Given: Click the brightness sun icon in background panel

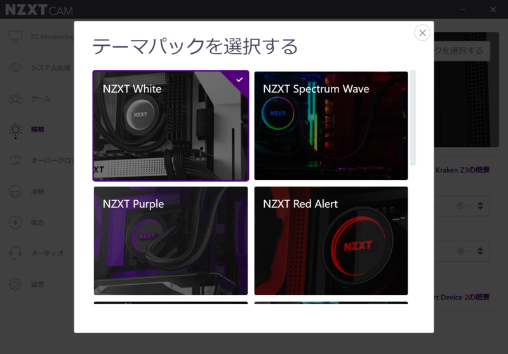Looking at the screenshot, I should point(461,251).
